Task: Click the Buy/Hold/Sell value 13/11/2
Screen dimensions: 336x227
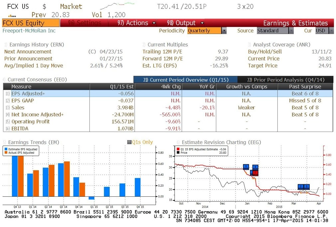Action: point(322,52)
